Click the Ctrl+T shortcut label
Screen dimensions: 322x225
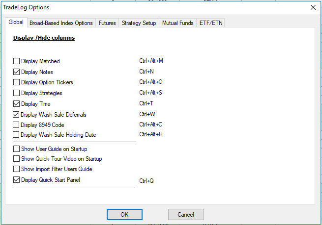pyautogui.click(x=146, y=103)
